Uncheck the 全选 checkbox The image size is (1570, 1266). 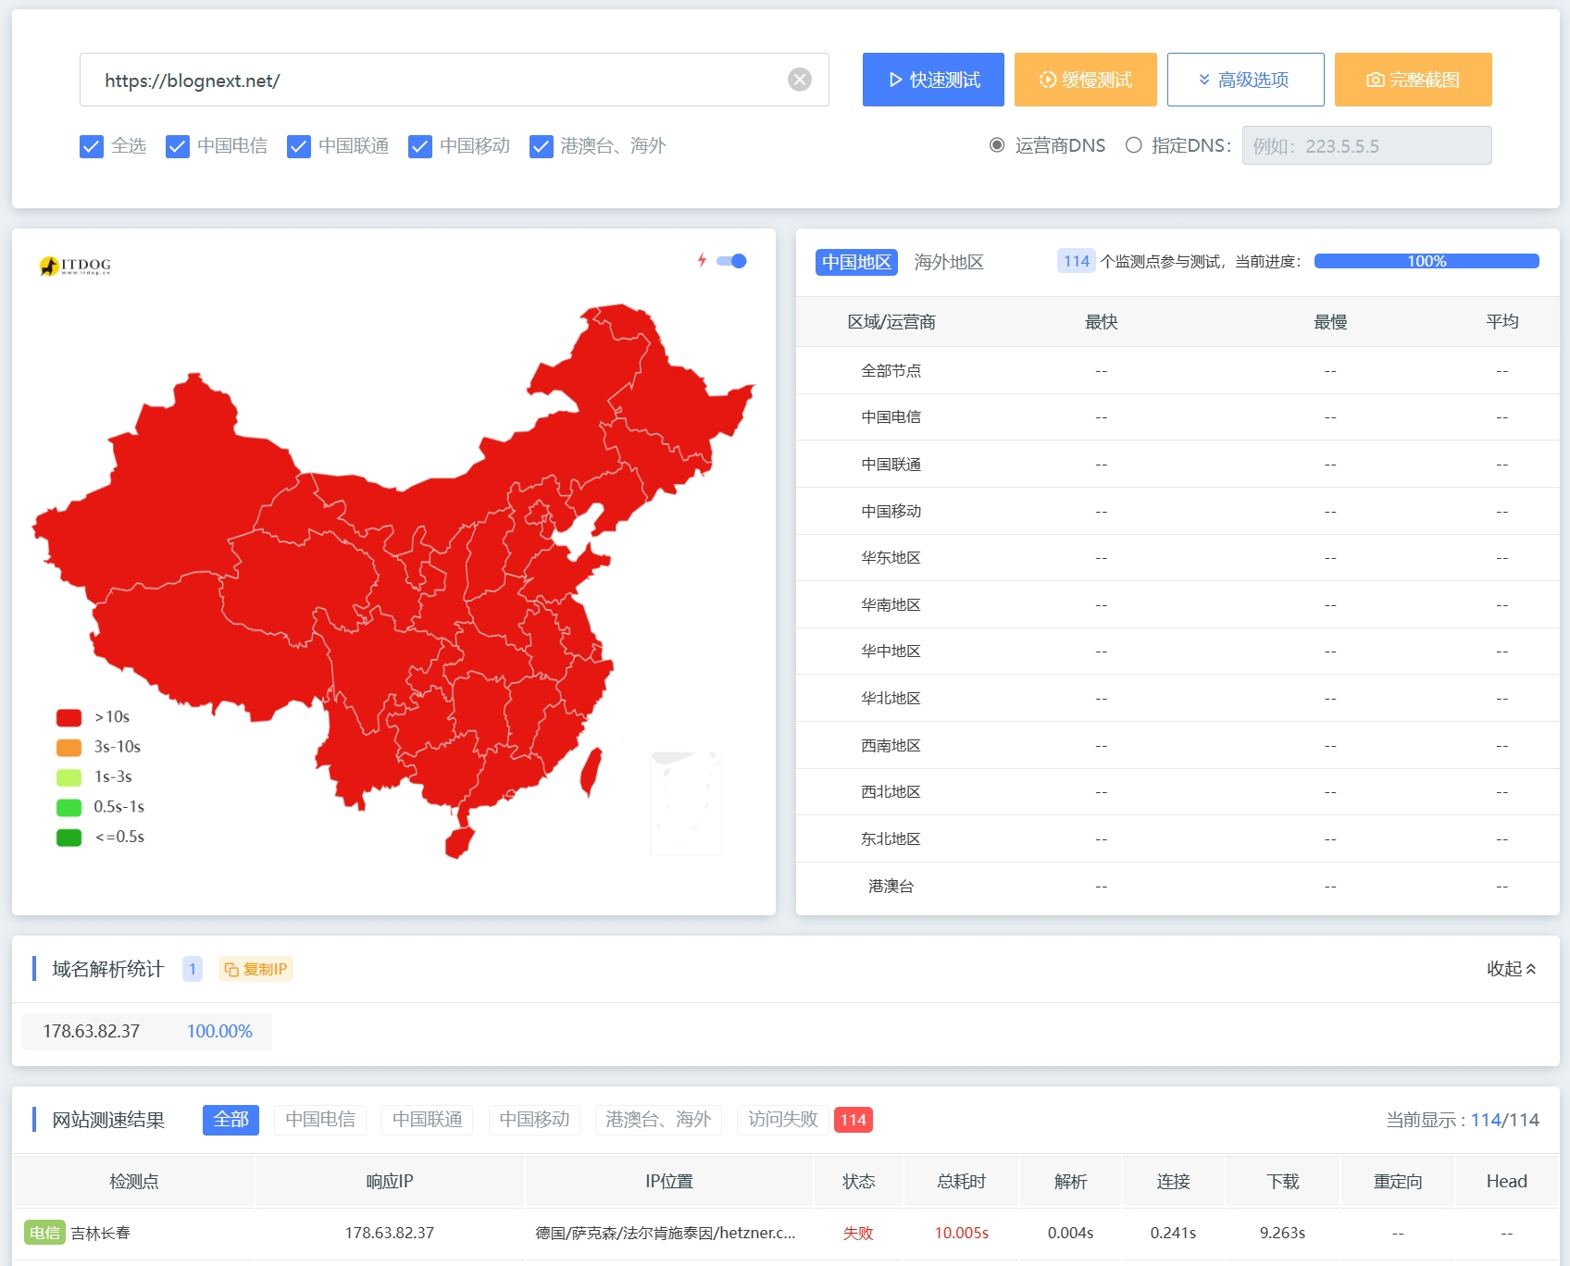(x=92, y=146)
